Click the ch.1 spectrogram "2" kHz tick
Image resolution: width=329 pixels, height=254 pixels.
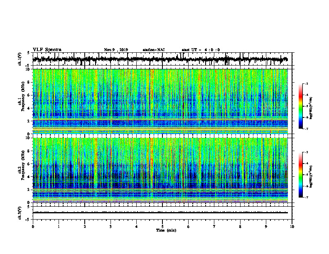pos(29,121)
